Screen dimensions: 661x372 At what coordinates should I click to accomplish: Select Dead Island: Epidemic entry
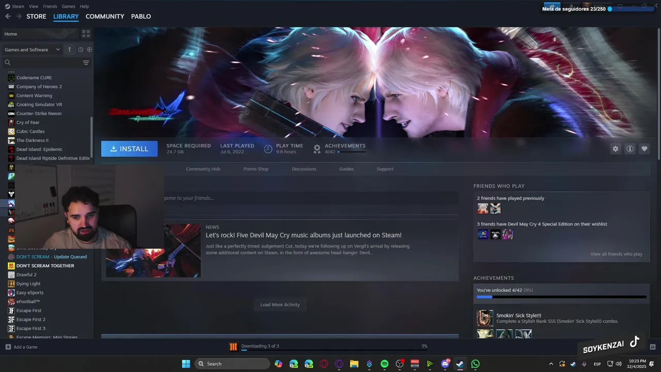(39, 149)
